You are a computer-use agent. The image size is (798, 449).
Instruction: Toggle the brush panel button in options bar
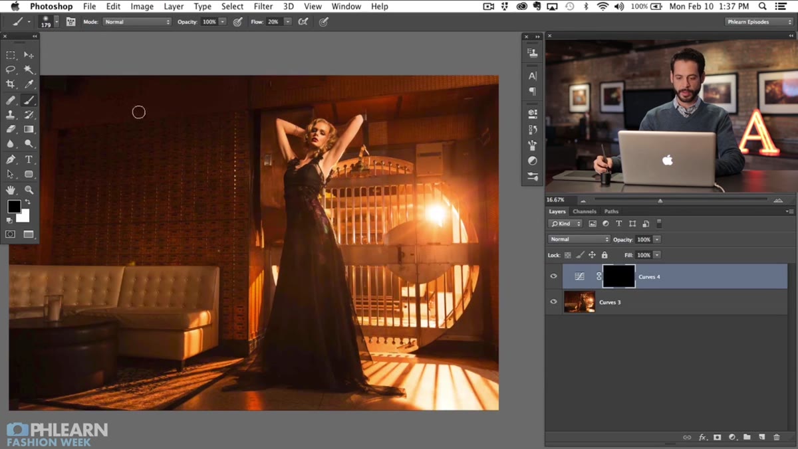[x=70, y=22]
